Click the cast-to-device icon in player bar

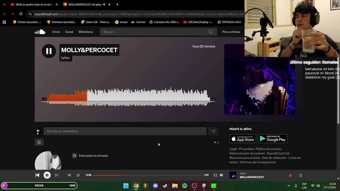(x=215, y=175)
